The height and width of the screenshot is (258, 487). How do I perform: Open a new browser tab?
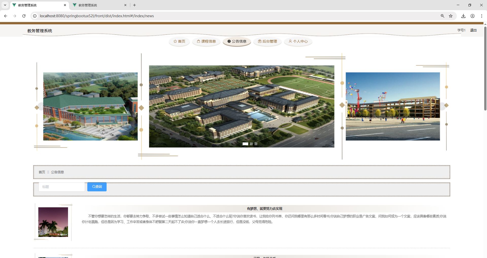[x=135, y=5]
